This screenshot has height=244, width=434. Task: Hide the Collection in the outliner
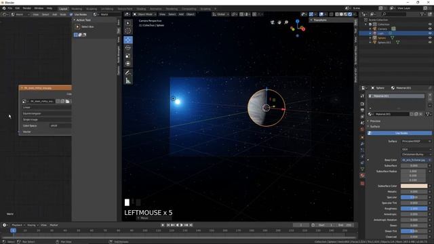(x=430, y=24)
